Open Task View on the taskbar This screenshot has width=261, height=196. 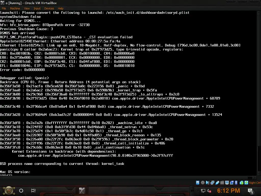(x=33, y=190)
